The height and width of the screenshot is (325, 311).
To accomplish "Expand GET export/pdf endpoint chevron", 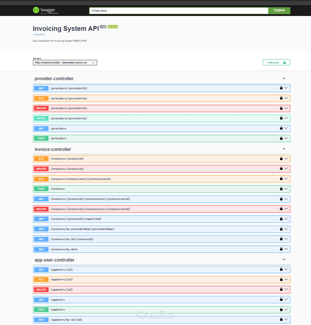I will tap(286, 219).
